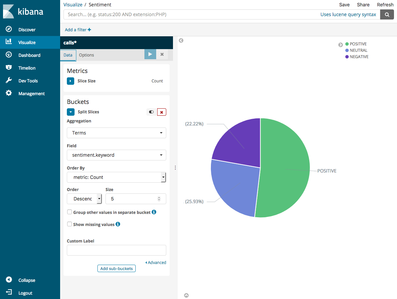Open the Aggregation dropdown showing Terms

(116, 133)
